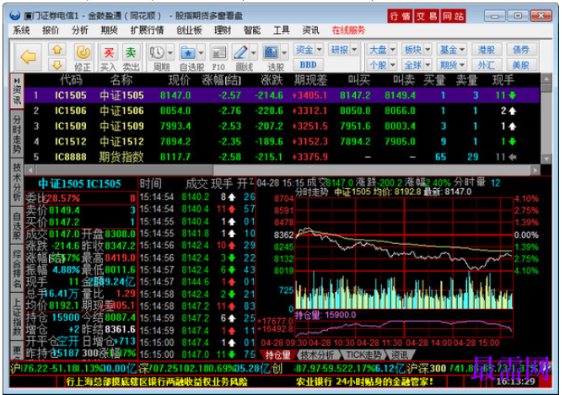Image resolution: width=565 pixels, height=395 pixels.
Task: Click the horizontal scrollbar left arrow
Action: point(30,170)
